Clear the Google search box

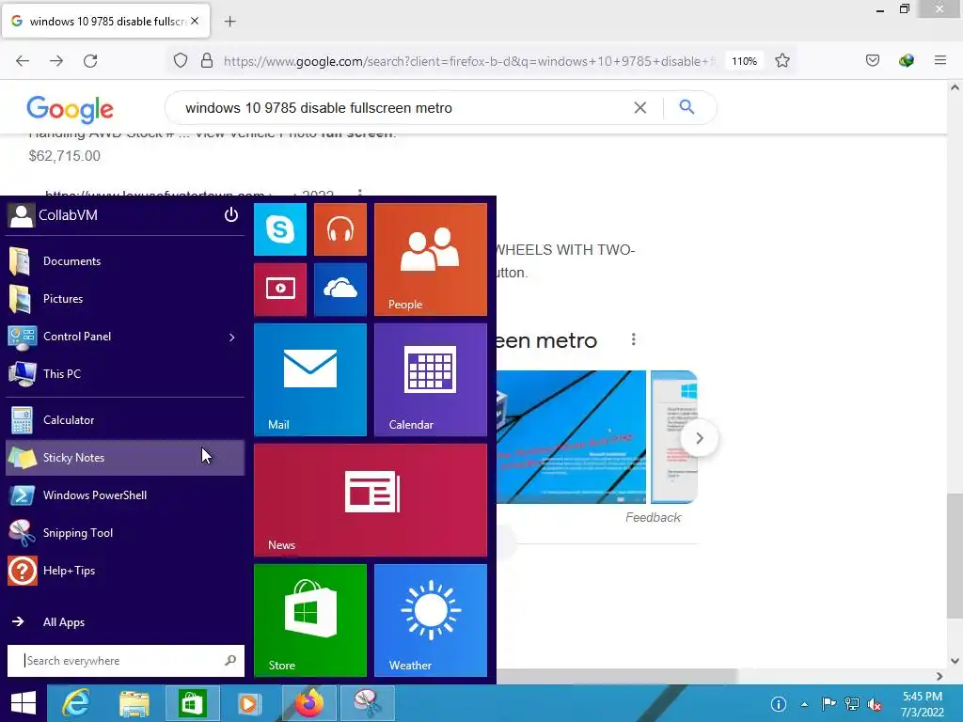pos(639,108)
